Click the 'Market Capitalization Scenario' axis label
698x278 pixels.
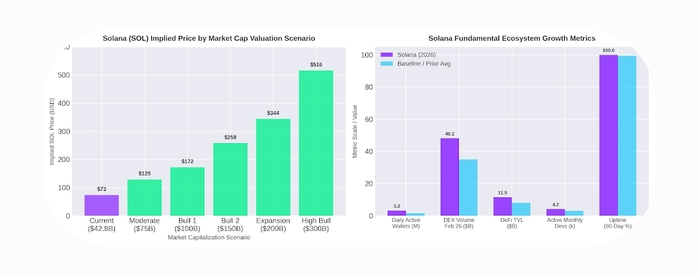pyautogui.click(x=209, y=237)
